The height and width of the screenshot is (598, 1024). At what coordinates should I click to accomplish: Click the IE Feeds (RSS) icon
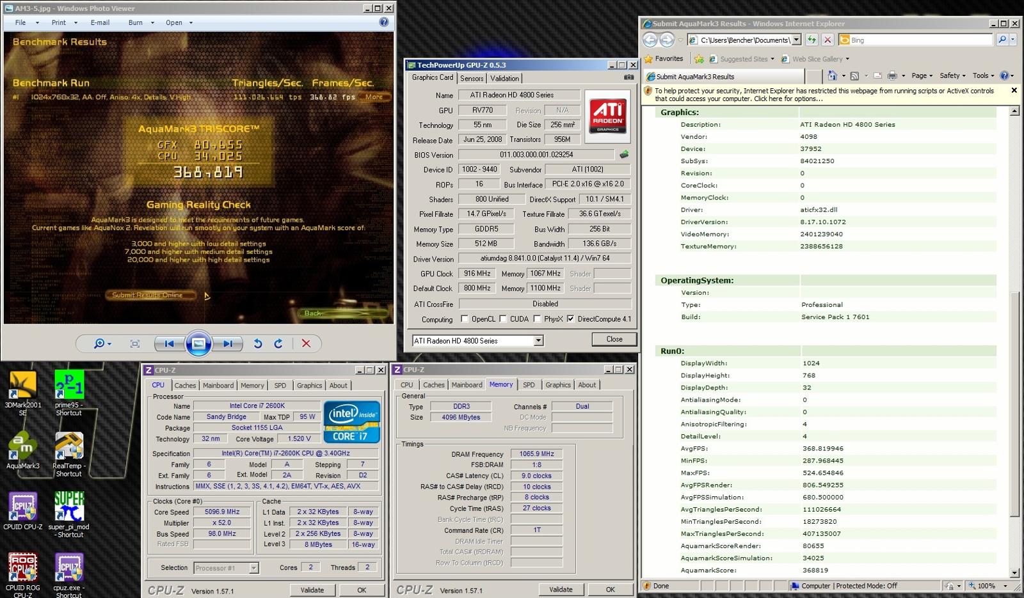[x=854, y=75]
